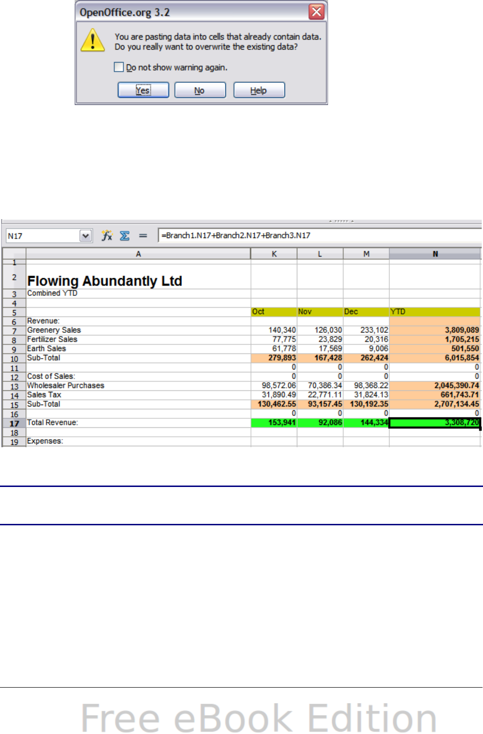Click the 'Revenue:' label cell
The height and width of the screenshot is (734, 483).
click(x=138, y=321)
